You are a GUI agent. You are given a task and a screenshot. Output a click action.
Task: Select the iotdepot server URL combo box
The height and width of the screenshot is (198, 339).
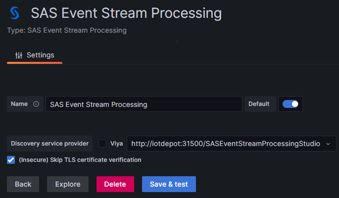click(x=231, y=144)
